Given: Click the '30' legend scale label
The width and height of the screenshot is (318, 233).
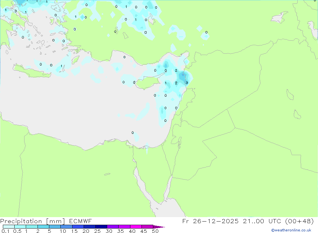Looking at the screenshot, I should coord(109,231).
